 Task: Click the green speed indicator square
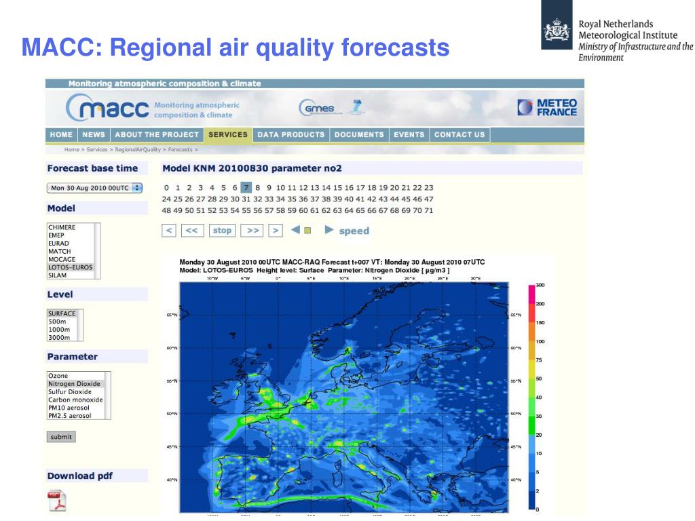point(308,231)
